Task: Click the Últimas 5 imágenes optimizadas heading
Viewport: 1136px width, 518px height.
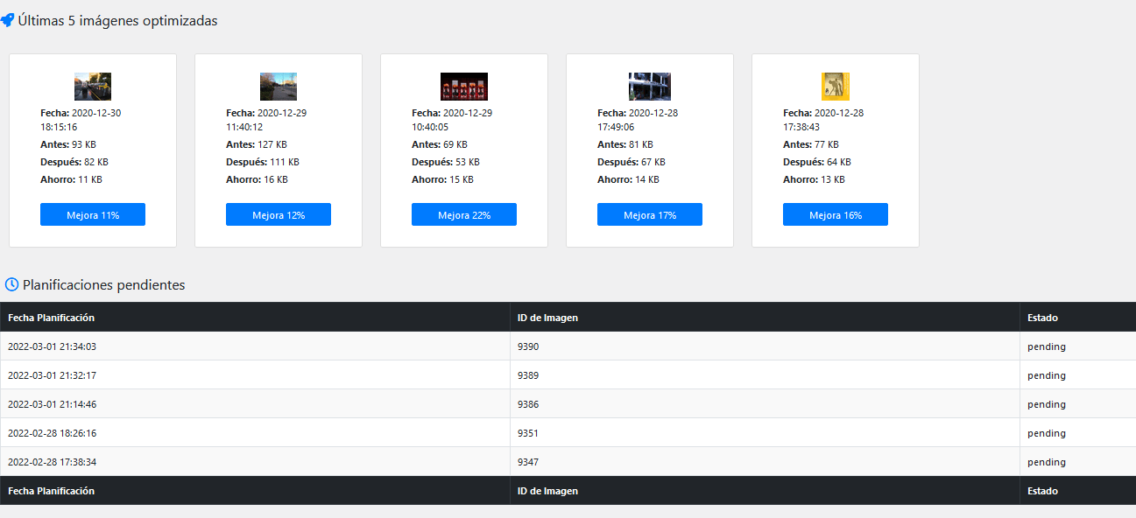Action: coord(117,21)
